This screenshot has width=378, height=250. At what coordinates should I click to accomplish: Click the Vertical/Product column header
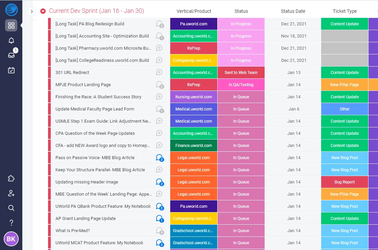[194, 11]
